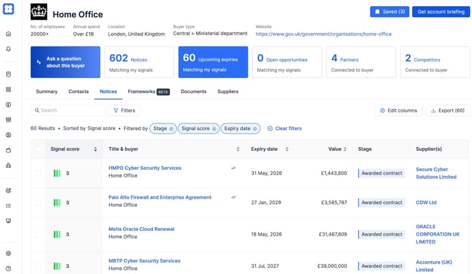Remove the Expiry date filter chip
Screen dimensions: 472x274
(255, 129)
